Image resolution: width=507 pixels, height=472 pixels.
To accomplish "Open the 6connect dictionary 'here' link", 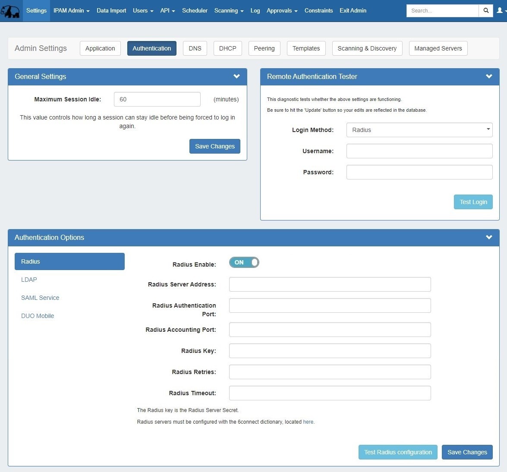I will [308, 422].
